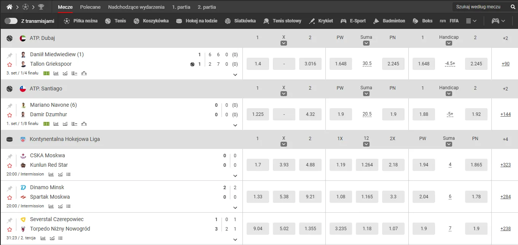This screenshot has width=518, height=245.
Task: Open the 'Nadchodzące wydarzenia' tab
Action: [136, 7]
